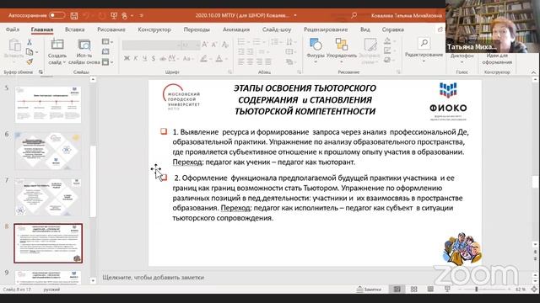This screenshot has height=303, width=540.
Task: Switch to the Рисование tab
Action: tap(111, 29)
